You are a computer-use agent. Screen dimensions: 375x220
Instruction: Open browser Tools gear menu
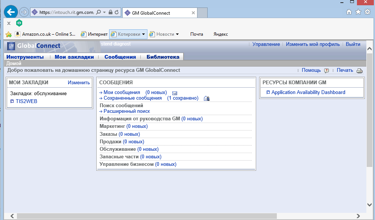point(367,12)
